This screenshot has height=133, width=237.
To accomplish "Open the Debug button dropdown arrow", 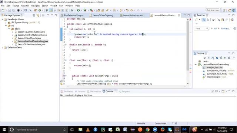I will [x=75, y=10].
